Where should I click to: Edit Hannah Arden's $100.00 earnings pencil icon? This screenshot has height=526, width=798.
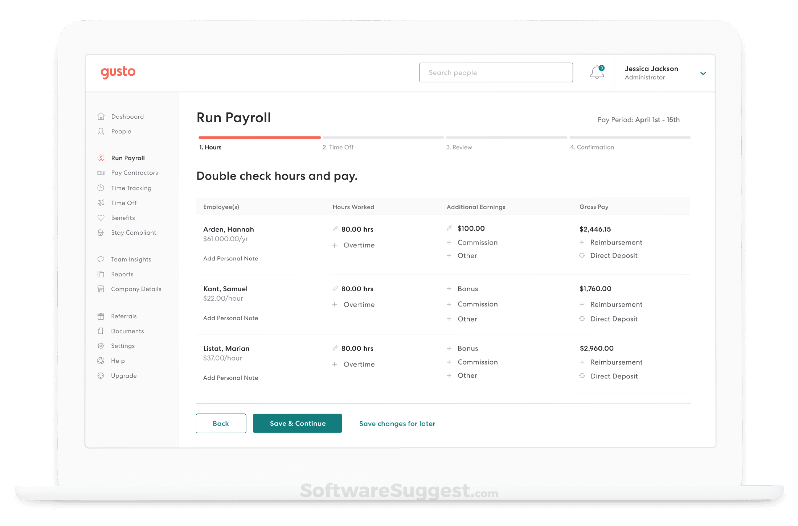coord(449,228)
